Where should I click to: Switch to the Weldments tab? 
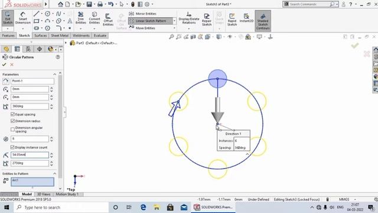pos(81,35)
